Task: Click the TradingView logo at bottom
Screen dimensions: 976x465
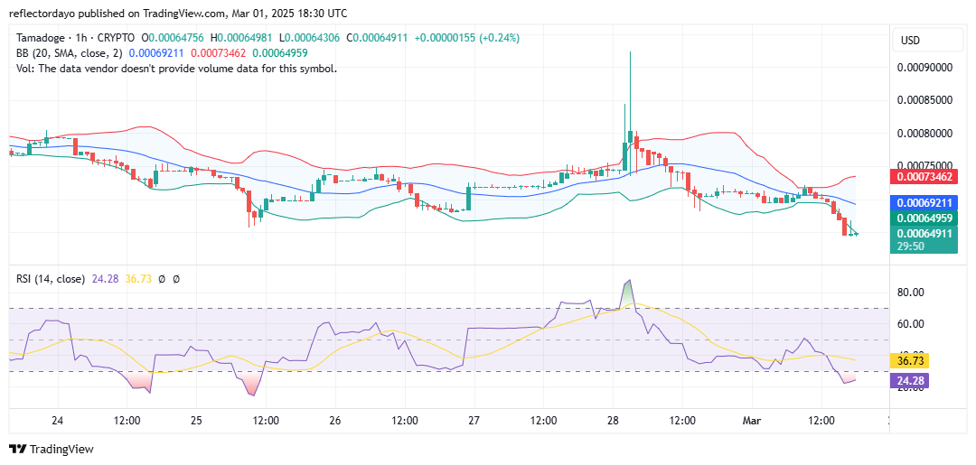Action: pos(51,449)
